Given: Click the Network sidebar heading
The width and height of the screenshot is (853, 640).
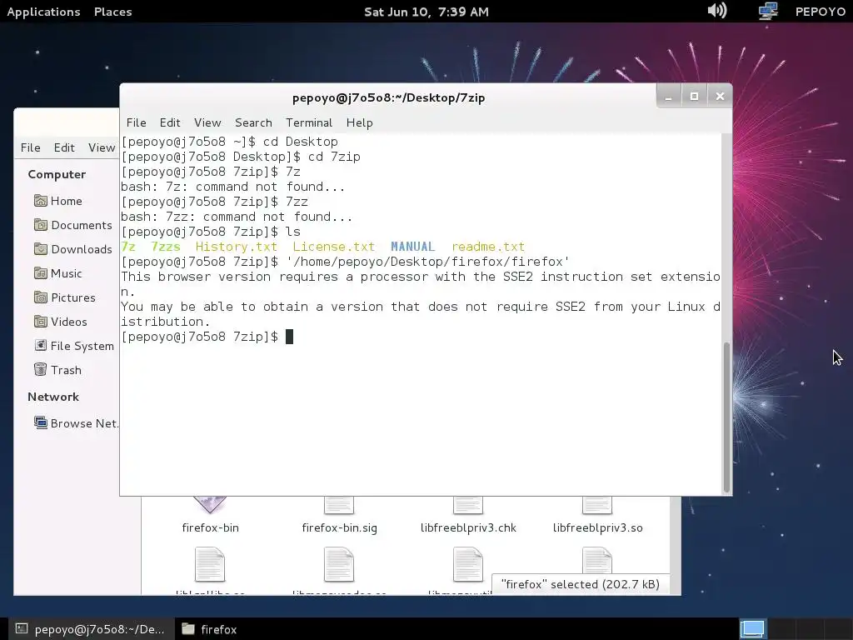Looking at the screenshot, I should pyautogui.click(x=53, y=397).
